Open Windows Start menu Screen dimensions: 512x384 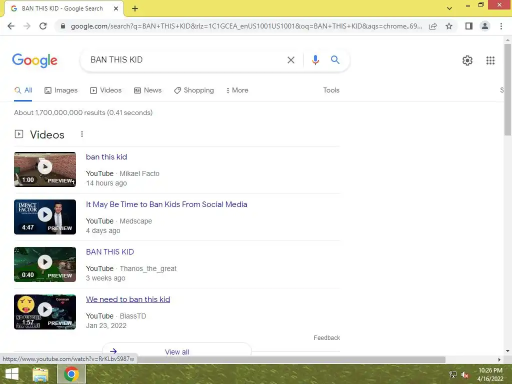[x=12, y=374]
